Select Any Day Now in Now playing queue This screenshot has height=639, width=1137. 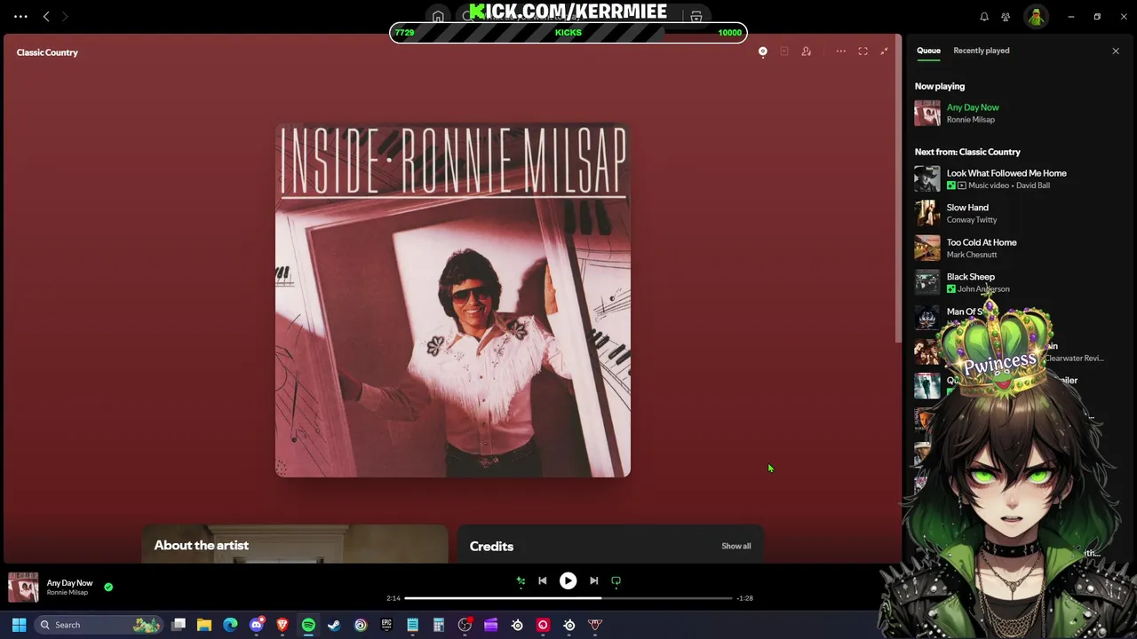(973, 107)
